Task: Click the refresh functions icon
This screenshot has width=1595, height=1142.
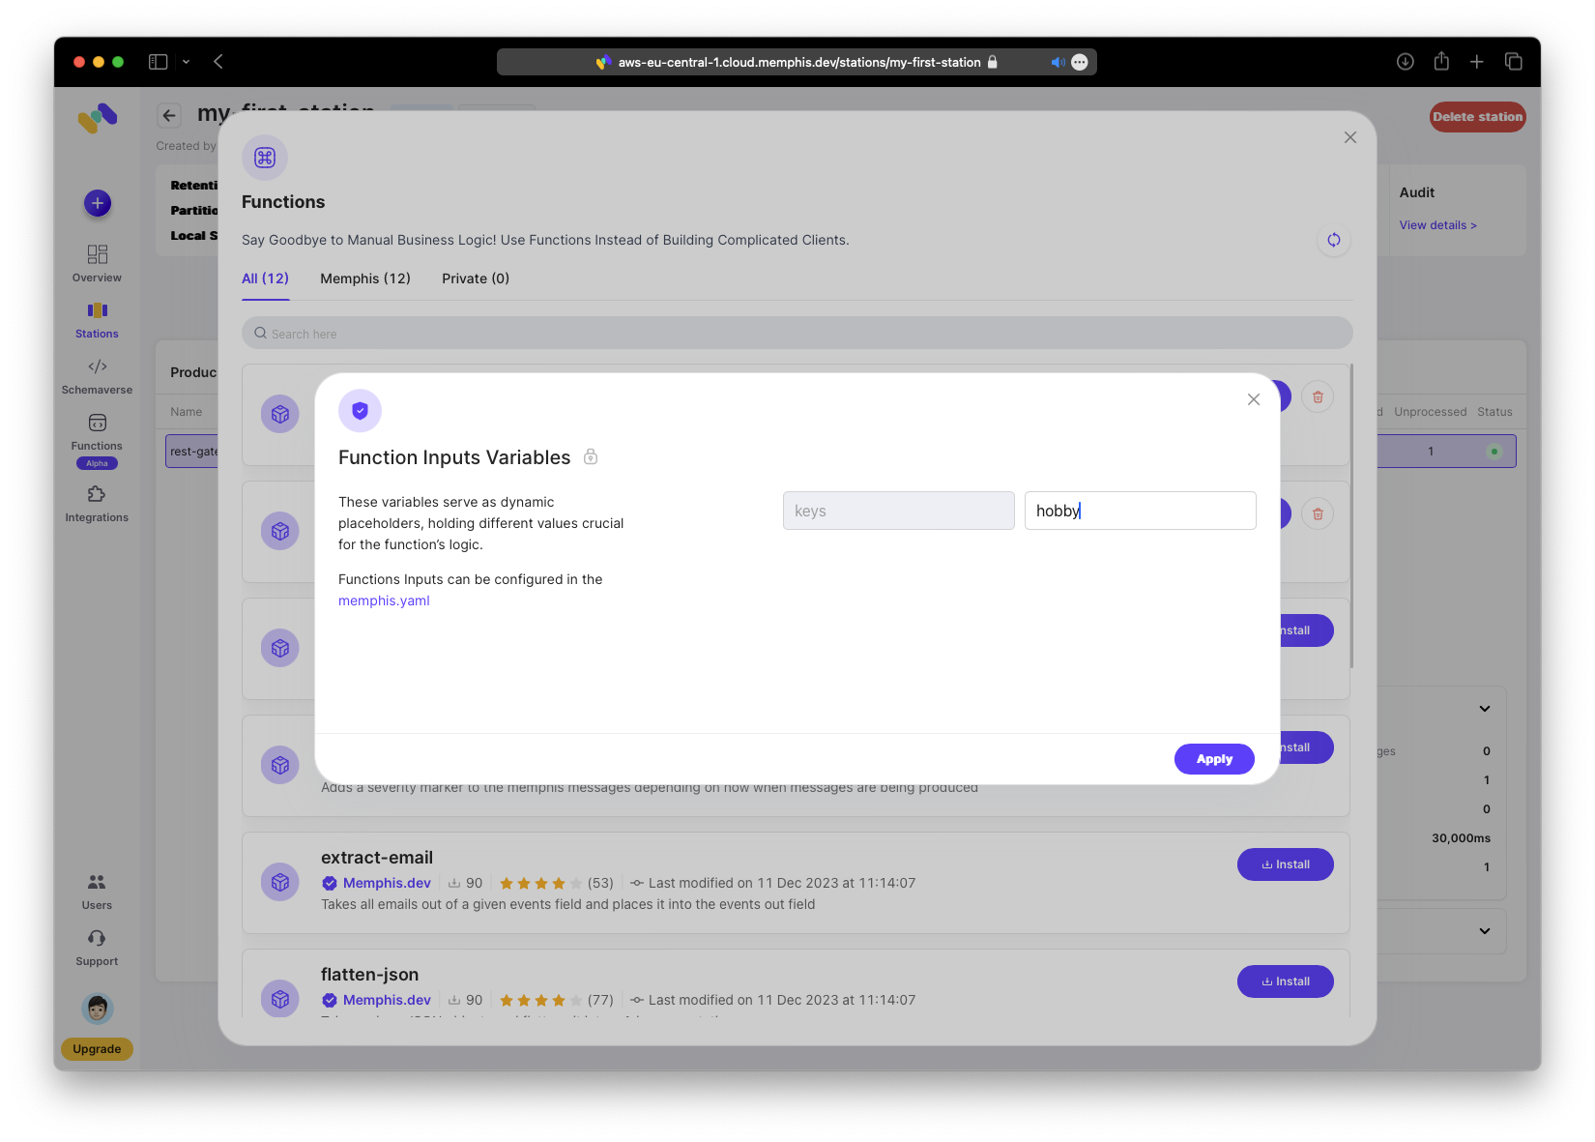Action: pos(1333,240)
